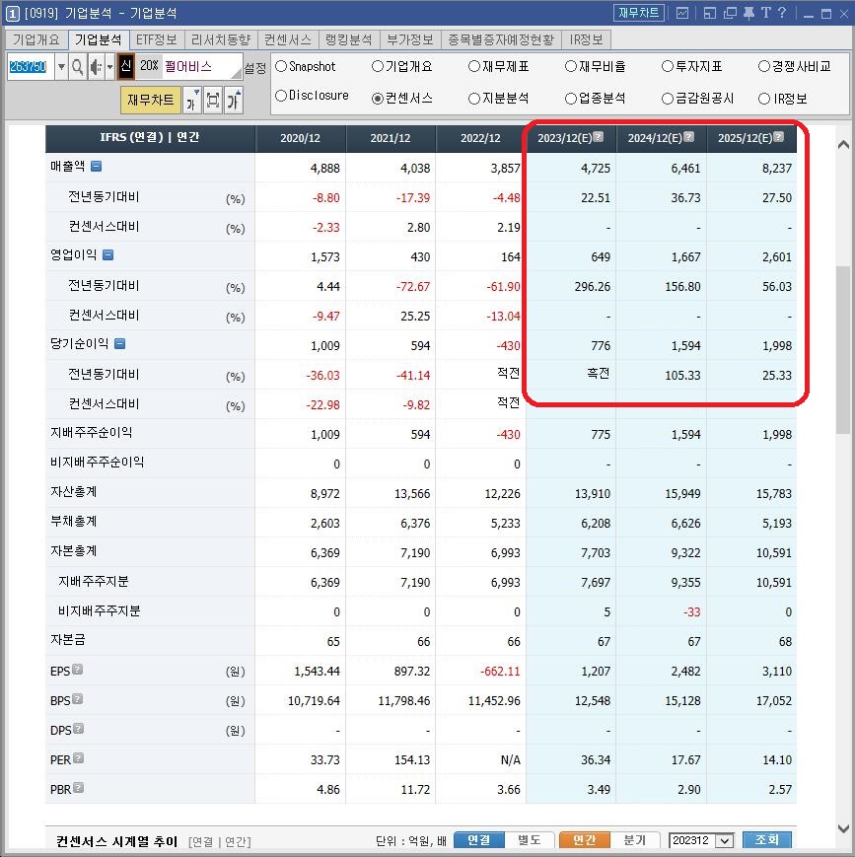The image size is (855, 857).
Task: Select the 투자지표 radio button
Action: 668,67
